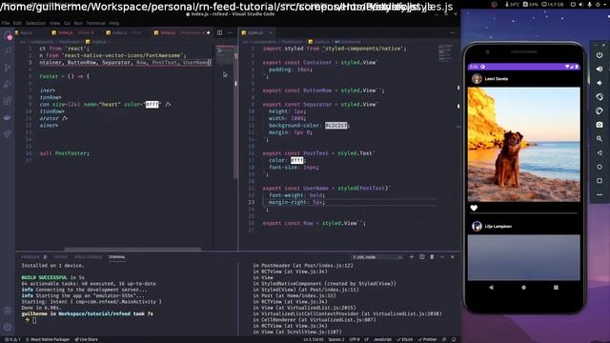
Task: Open the Search view in activity bar
Action: pyautogui.click(x=8, y=50)
